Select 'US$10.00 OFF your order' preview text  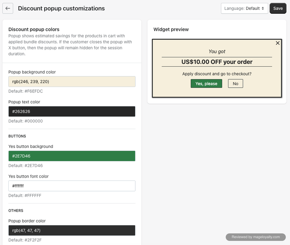[217, 62]
